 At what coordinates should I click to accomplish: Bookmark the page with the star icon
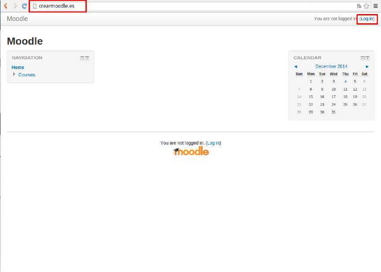pyautogui.click(x=366, y=6)
